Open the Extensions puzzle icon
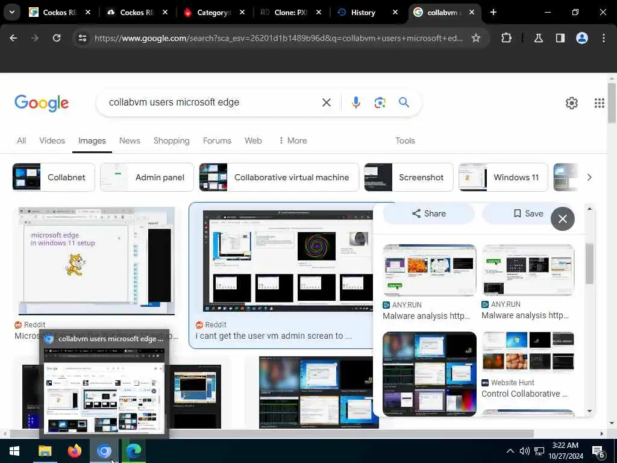Viewport: 617px width, 463px height. click(x=506, y=38)
